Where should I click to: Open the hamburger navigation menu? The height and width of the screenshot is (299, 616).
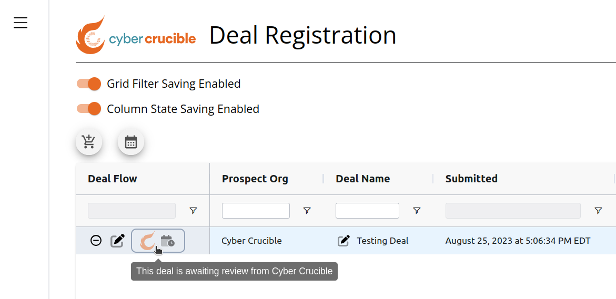(21, 23)
